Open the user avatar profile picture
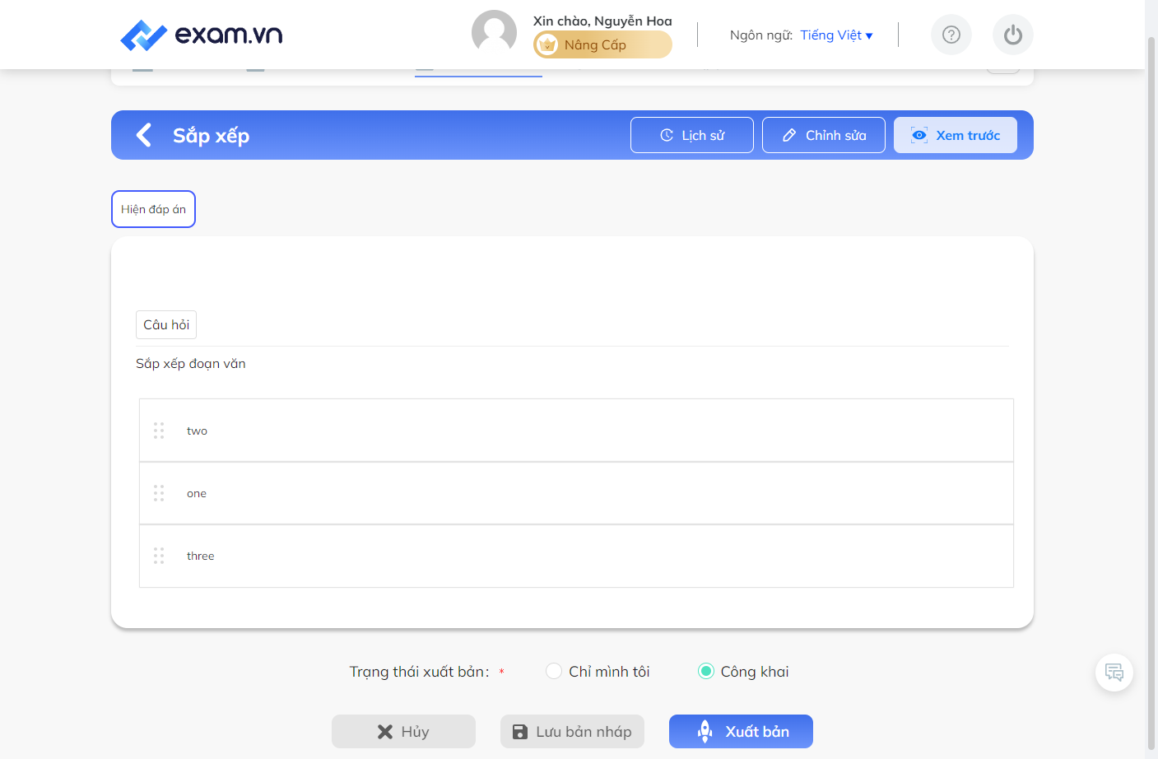 pyautogui.click(x=494, y=33)
